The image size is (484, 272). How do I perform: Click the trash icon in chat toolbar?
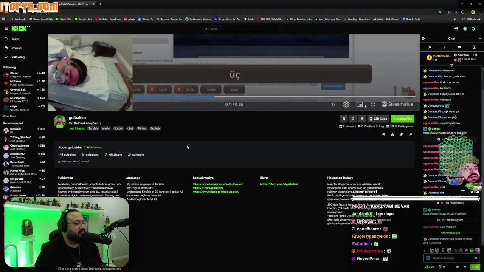pos(444,47)
